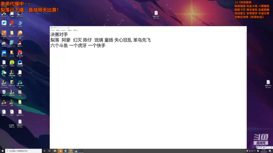Show hidden tray icons chevron
Image resolution: width=273 pixels, height=153 pixels.
[x=245, y=151]
